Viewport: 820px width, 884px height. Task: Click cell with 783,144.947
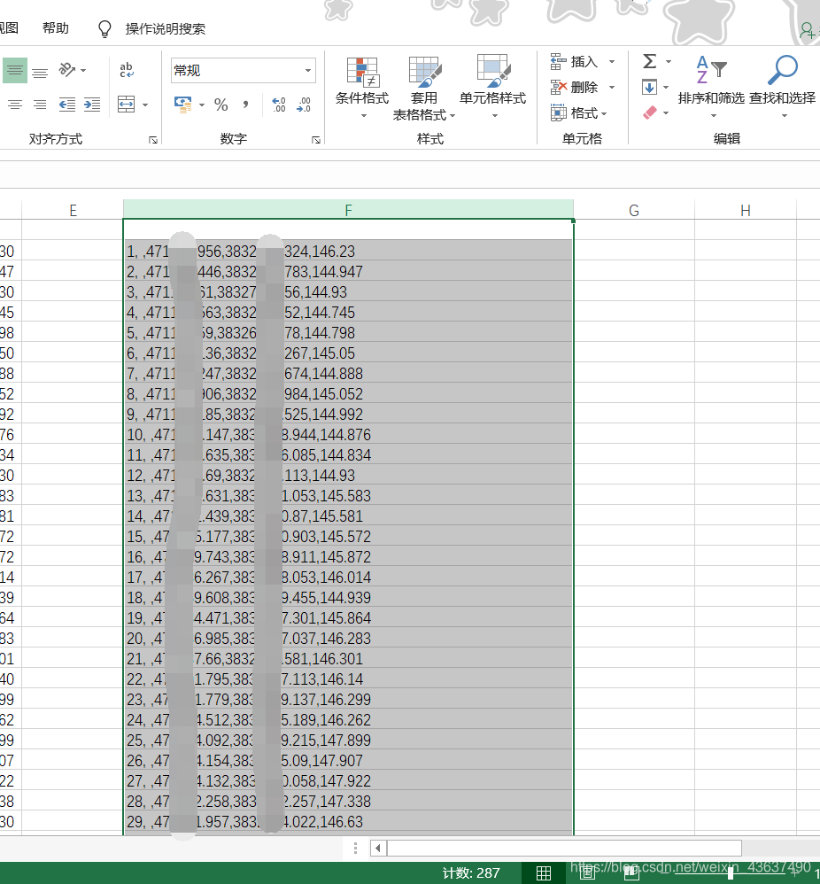pyautogui.click(x=348, y=271)
